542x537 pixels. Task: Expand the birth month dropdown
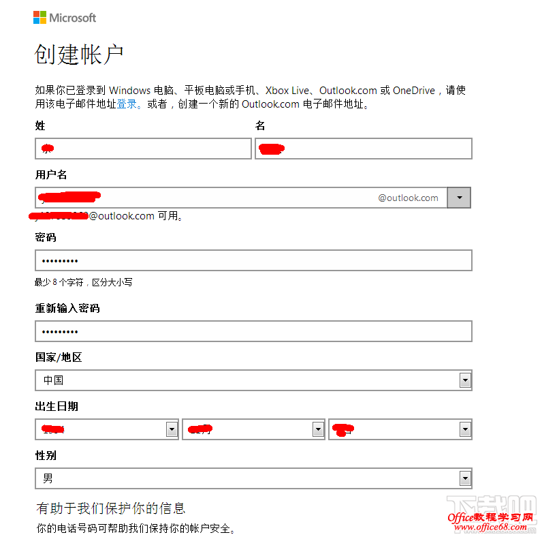[x=253, y=429]
